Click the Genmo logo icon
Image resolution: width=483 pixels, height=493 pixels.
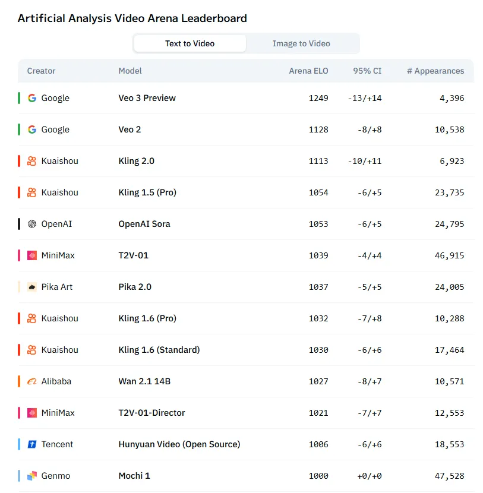[x=32, y=476]
